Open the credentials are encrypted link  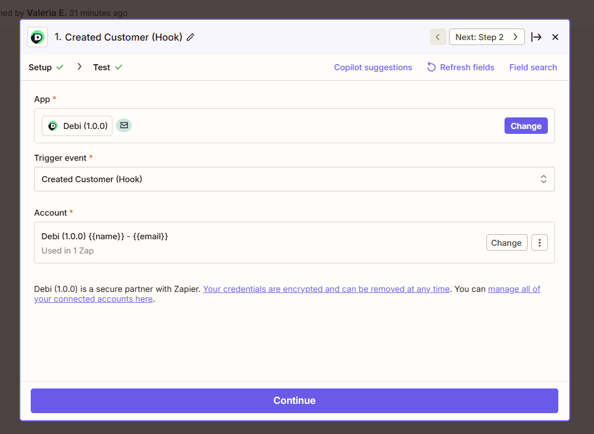326,289
